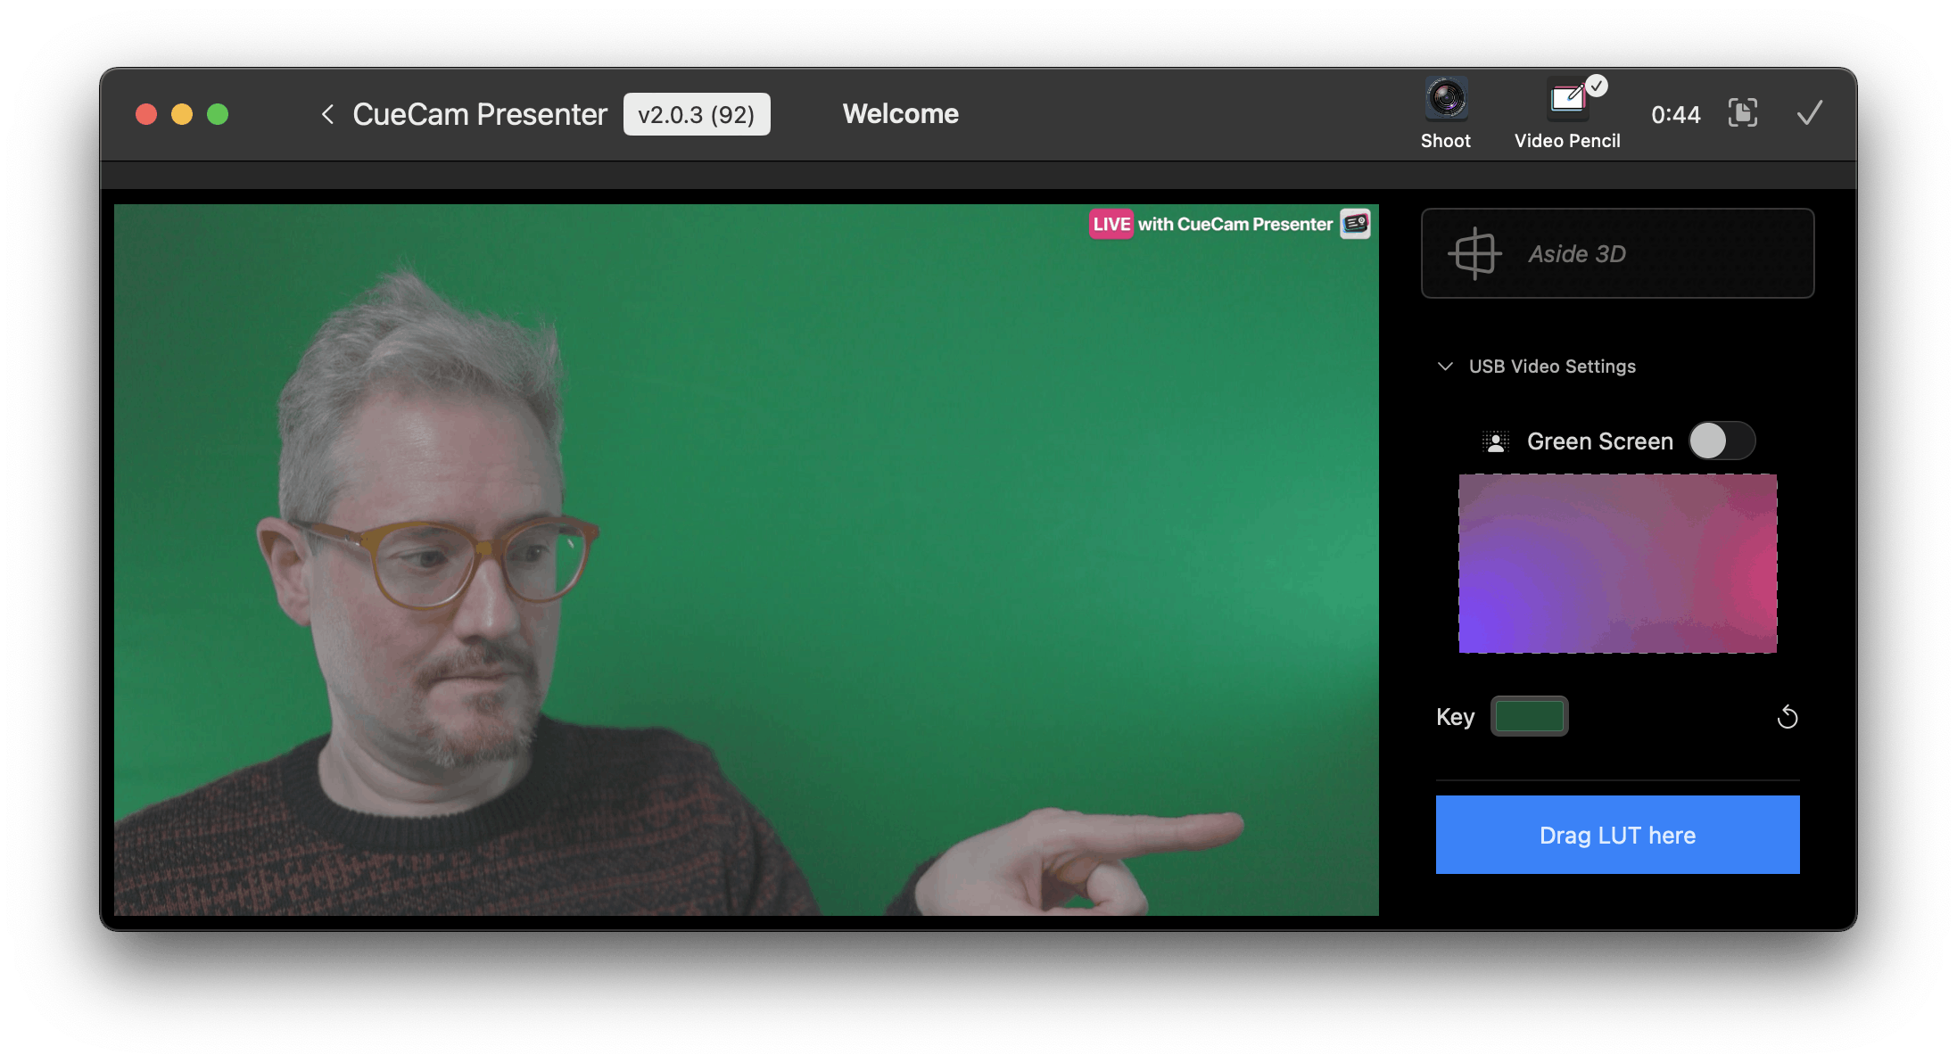
Task: Click the screen capture icon top right
Action: (x=1741, y=115)
